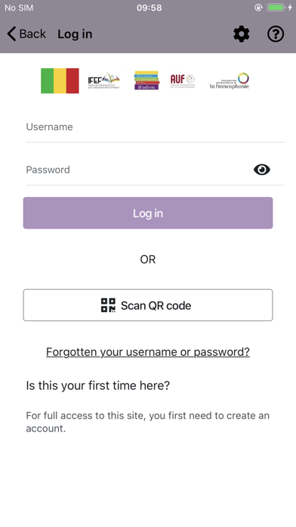296x527 pixels.
Task: Toggle password visibility eye icon
Action: (x=262, y=170)
